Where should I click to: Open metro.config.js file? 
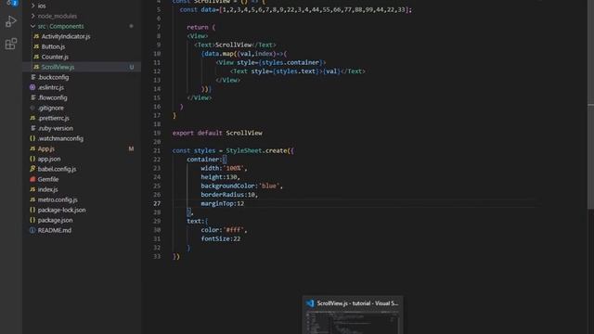point(58,199)
